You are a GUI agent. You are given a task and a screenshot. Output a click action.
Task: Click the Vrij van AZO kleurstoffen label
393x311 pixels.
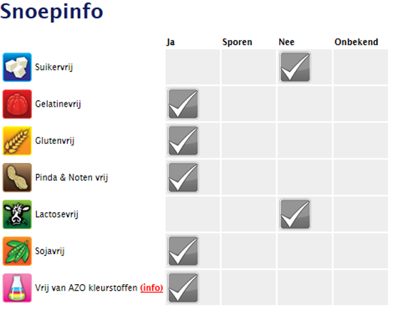pos(86,287)
